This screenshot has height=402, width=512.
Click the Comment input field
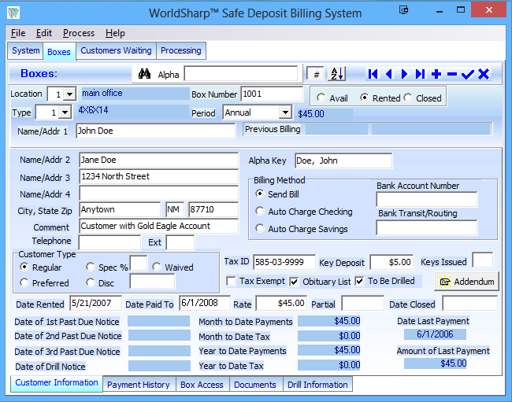click(x=158, y=227)
